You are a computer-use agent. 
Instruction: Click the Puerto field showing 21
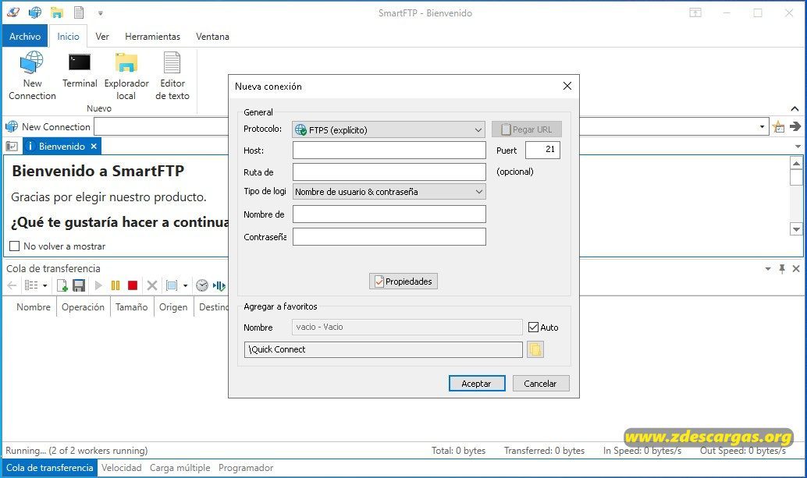(542, 150)
